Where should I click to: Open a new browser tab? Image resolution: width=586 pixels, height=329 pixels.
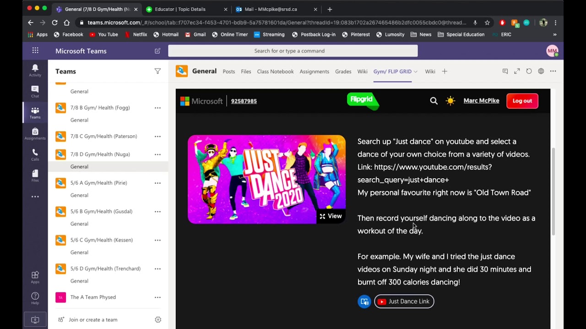[330, 9]
